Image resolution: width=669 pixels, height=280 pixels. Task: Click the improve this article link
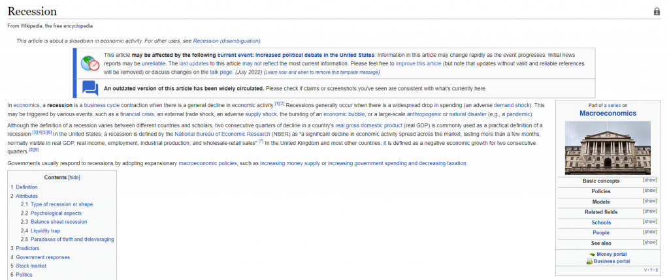click(419, 63)
